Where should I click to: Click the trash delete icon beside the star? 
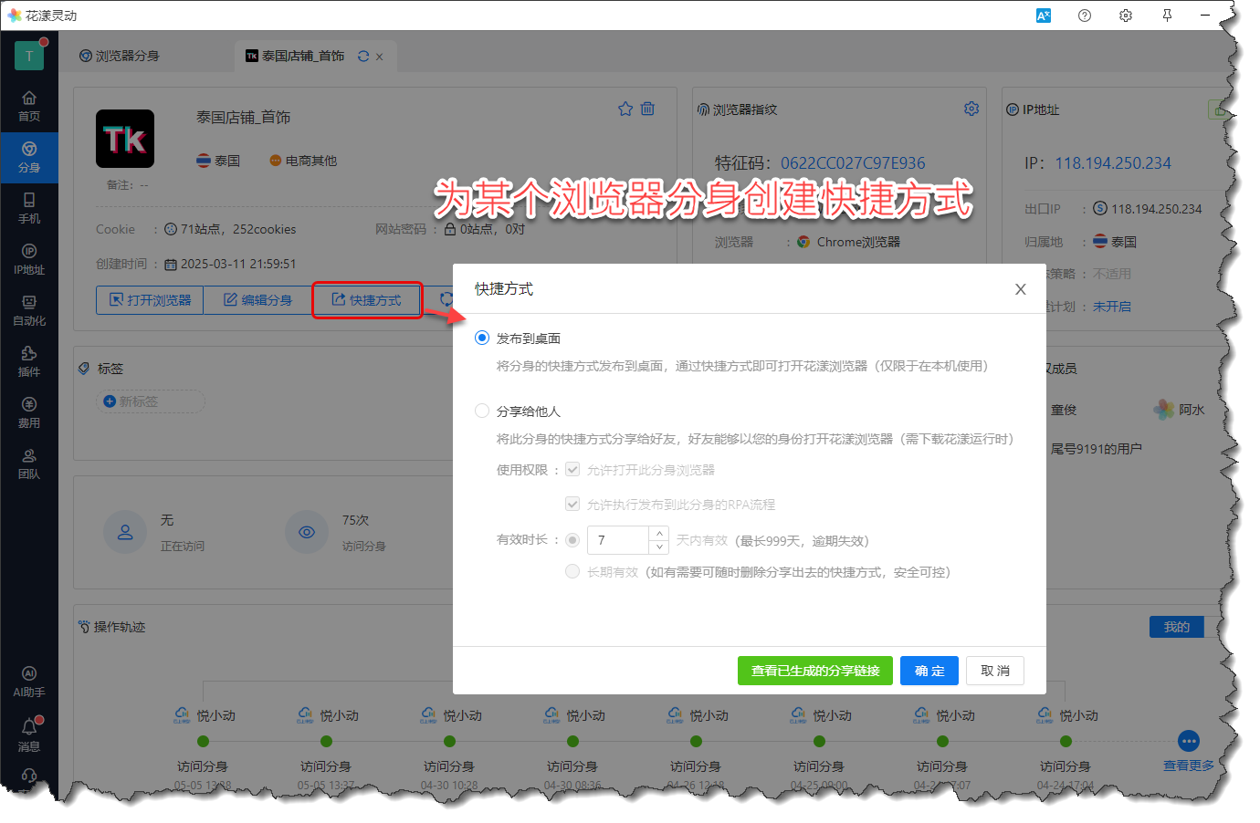(x=647, y=109)
